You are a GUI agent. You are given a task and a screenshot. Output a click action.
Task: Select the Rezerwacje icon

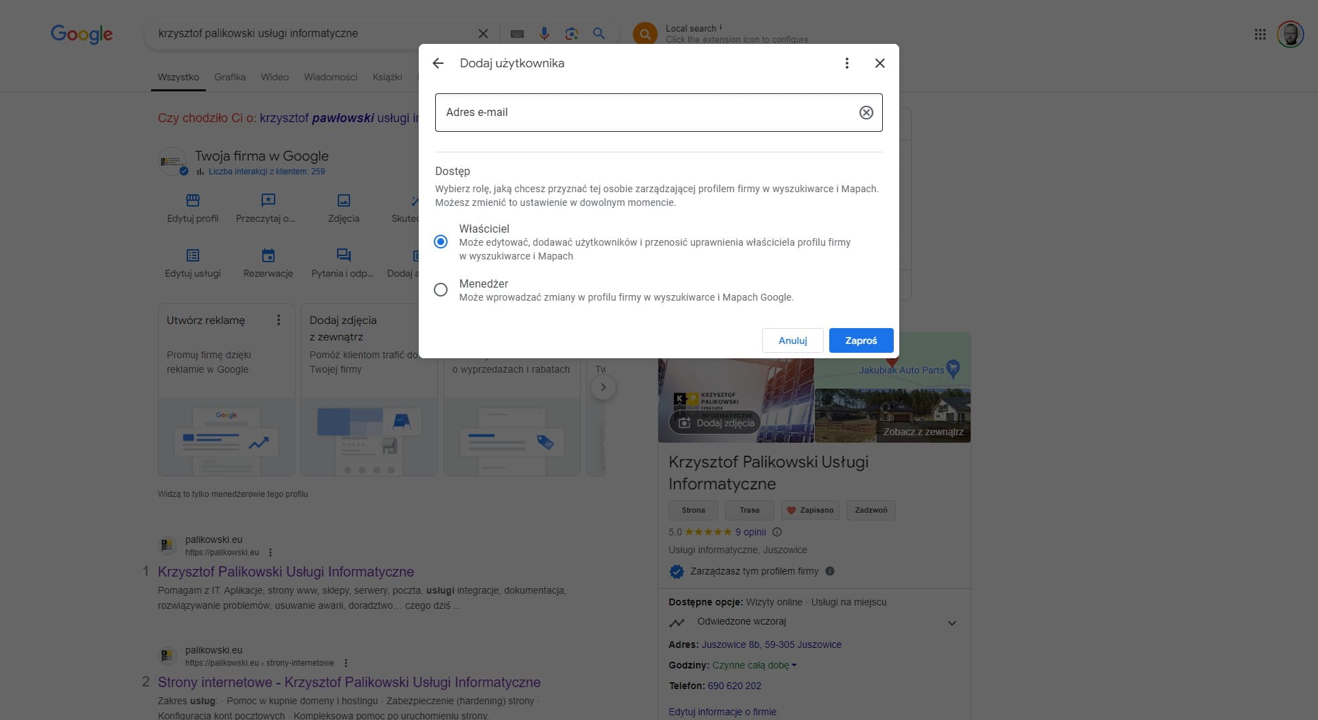click(268, 255)
